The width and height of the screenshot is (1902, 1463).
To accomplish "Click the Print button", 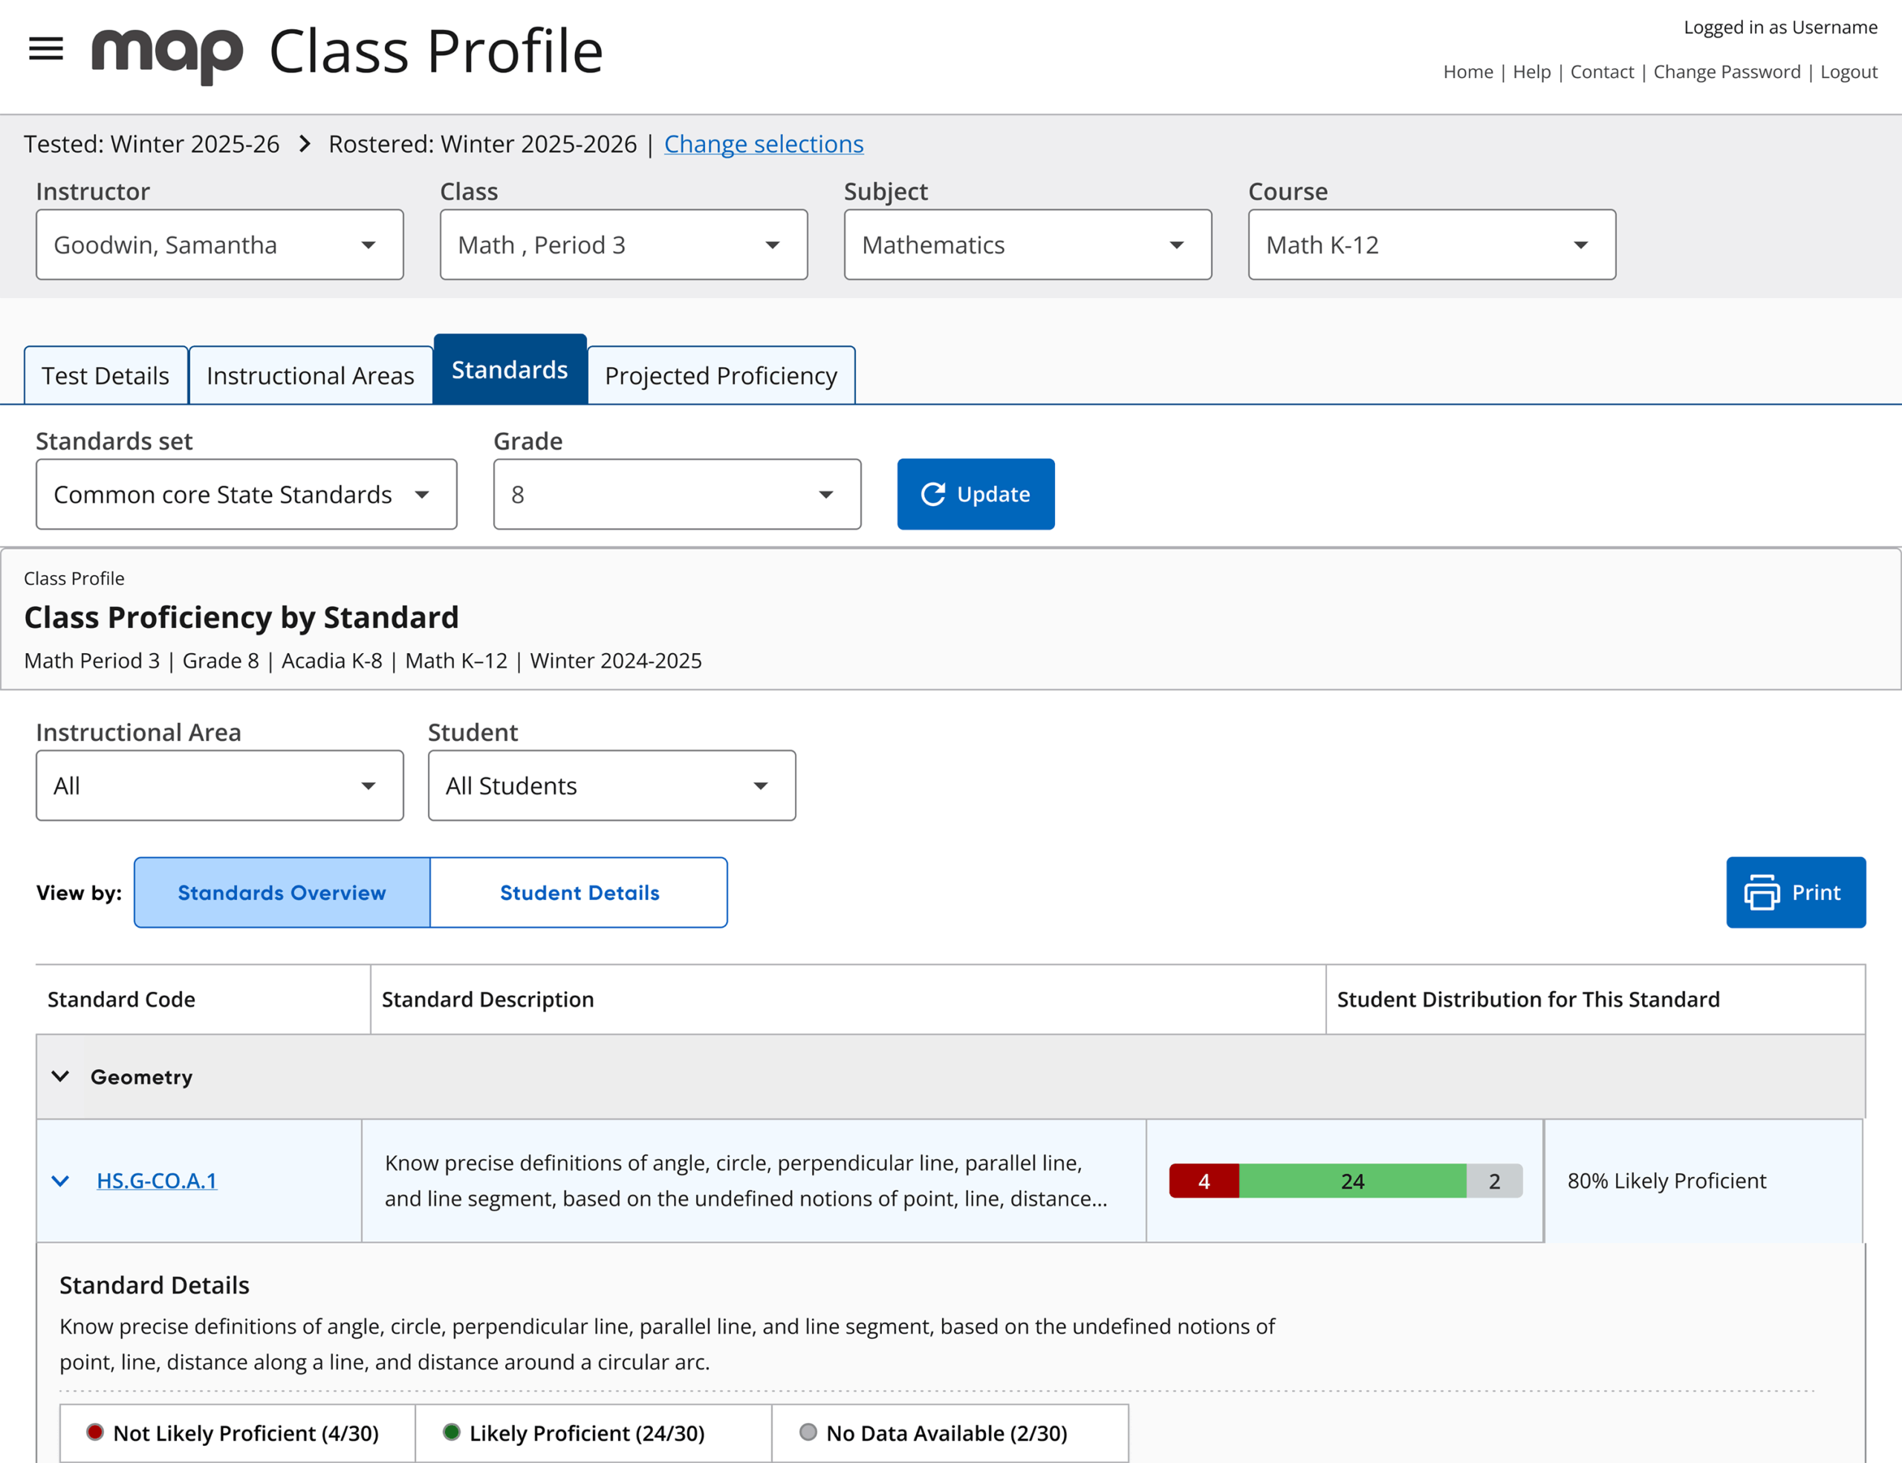I will 1795,892.
